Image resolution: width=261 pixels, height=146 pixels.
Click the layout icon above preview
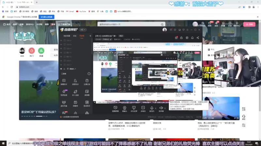[x=187, y=38]
